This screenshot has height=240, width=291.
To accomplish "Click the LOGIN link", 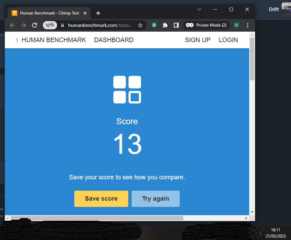I will pyautogui.click(x=228, y=40).
